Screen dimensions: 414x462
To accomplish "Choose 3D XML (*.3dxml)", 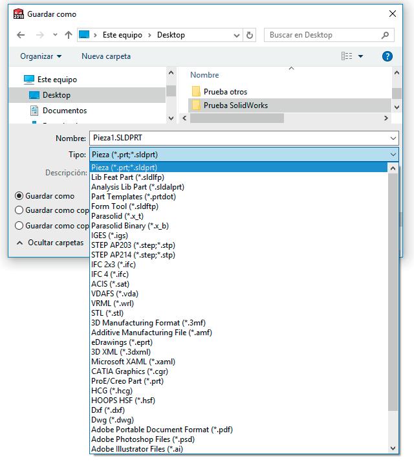I will coord(239,352).
